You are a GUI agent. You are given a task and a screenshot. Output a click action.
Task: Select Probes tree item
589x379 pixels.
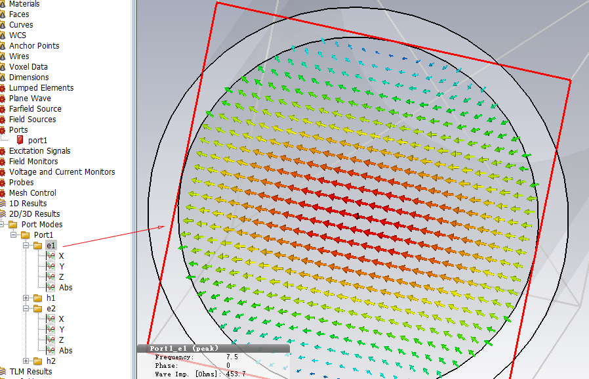pyautogui.click(x=22, y=183)
